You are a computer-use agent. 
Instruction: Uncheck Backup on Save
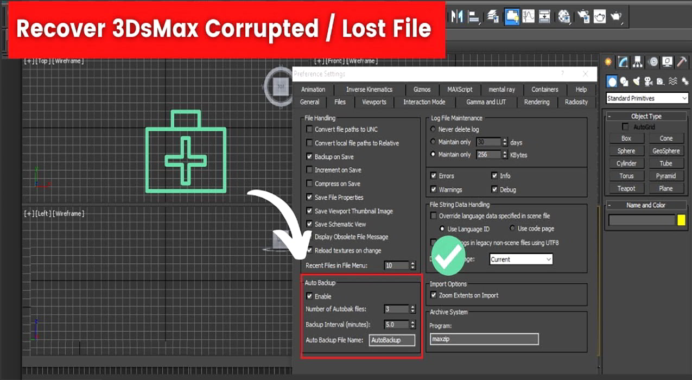tap(309, 157)
